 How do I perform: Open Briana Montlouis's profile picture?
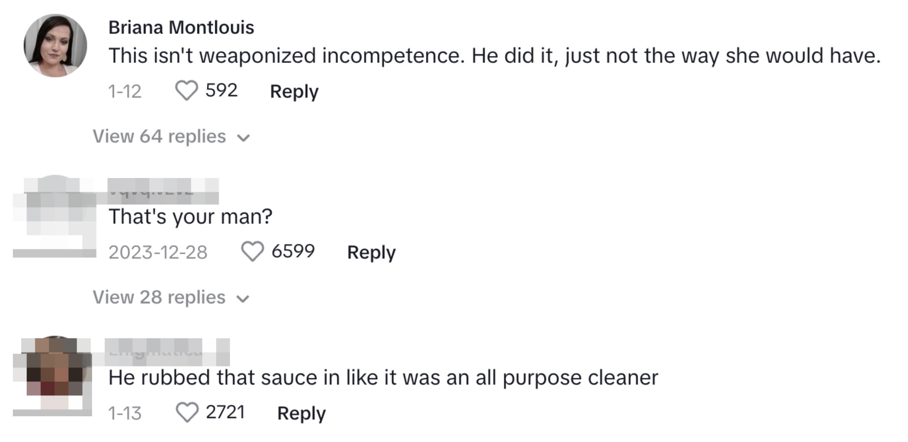point(55,46)
